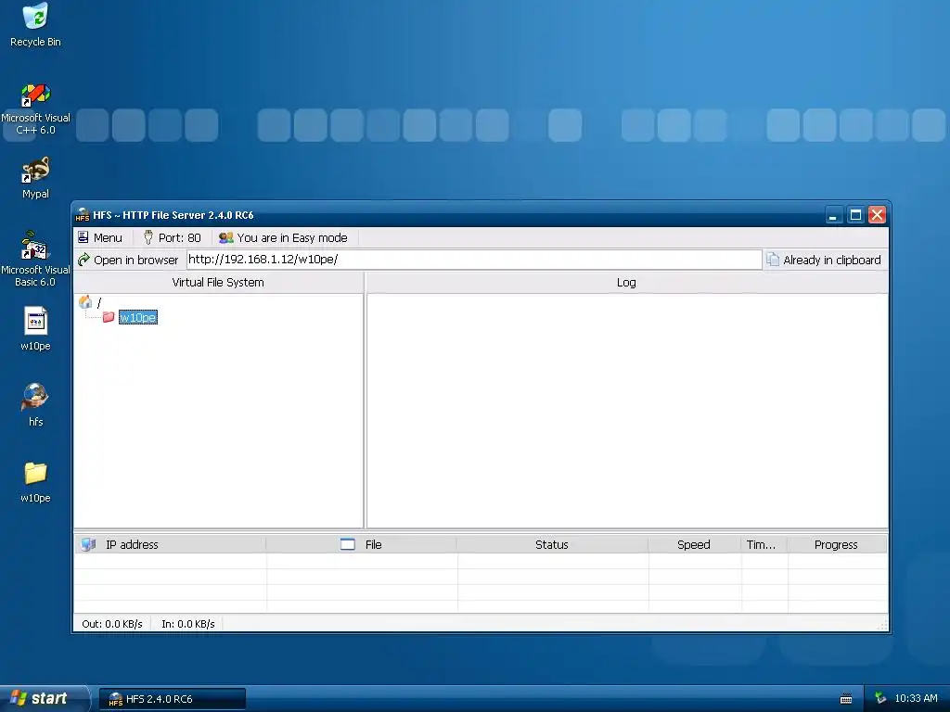Screen dimensions: 950x712
Task: Click HFS 2.4.0 RC6 taskbar button
Action: [172, 699]
